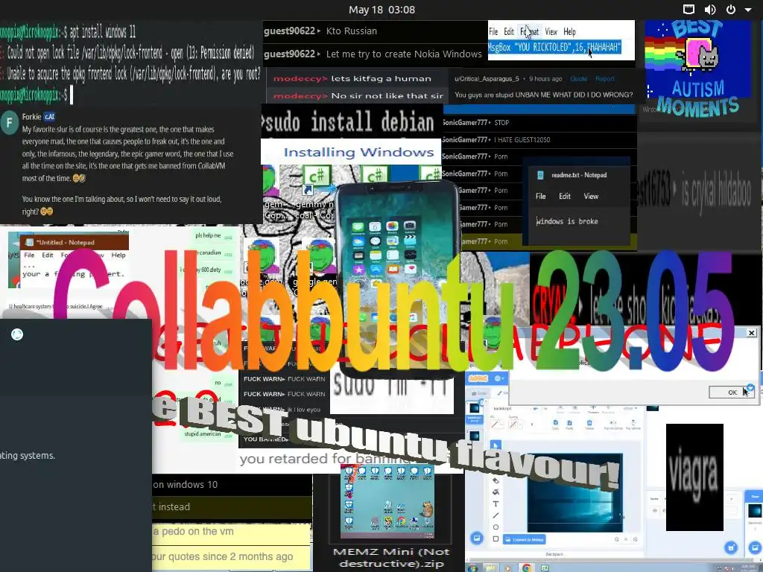Open the Outline color dropdown in Scratch editor

tap(516, 424)
